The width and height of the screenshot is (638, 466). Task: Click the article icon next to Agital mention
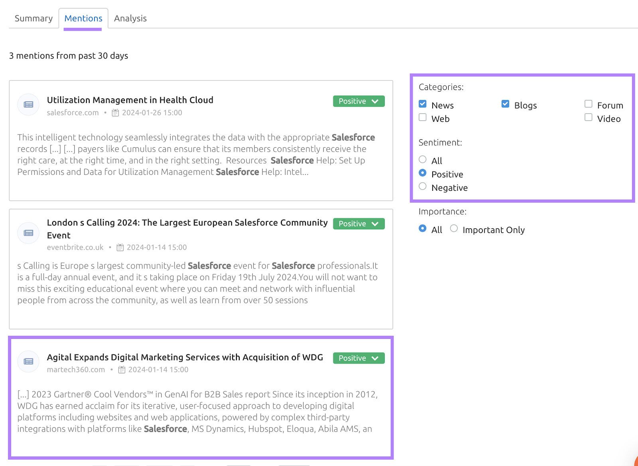[28, 361]
